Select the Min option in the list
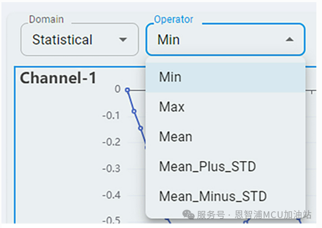Image resolution: width=322 pixels, height=228 pixels. (x=170, y=77)
